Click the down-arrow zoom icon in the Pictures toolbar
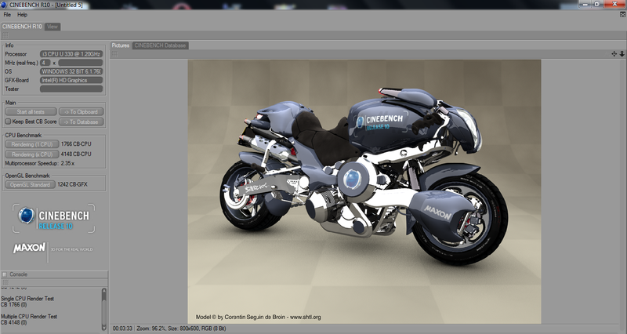The height and width of the screenshot is (334, 627). (622, 53)
